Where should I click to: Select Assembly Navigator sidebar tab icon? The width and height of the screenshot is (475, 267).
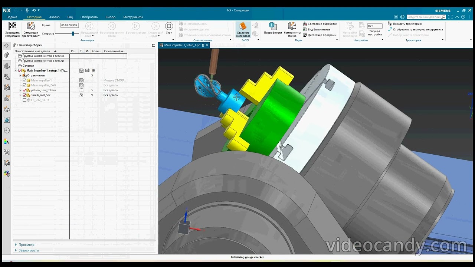(7, 55)
